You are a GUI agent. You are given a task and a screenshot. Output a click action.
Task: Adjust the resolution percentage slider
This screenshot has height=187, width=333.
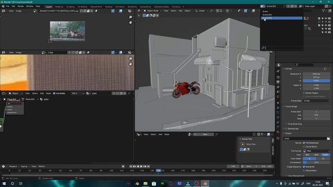pyautogui.click(x=316, y=81)
